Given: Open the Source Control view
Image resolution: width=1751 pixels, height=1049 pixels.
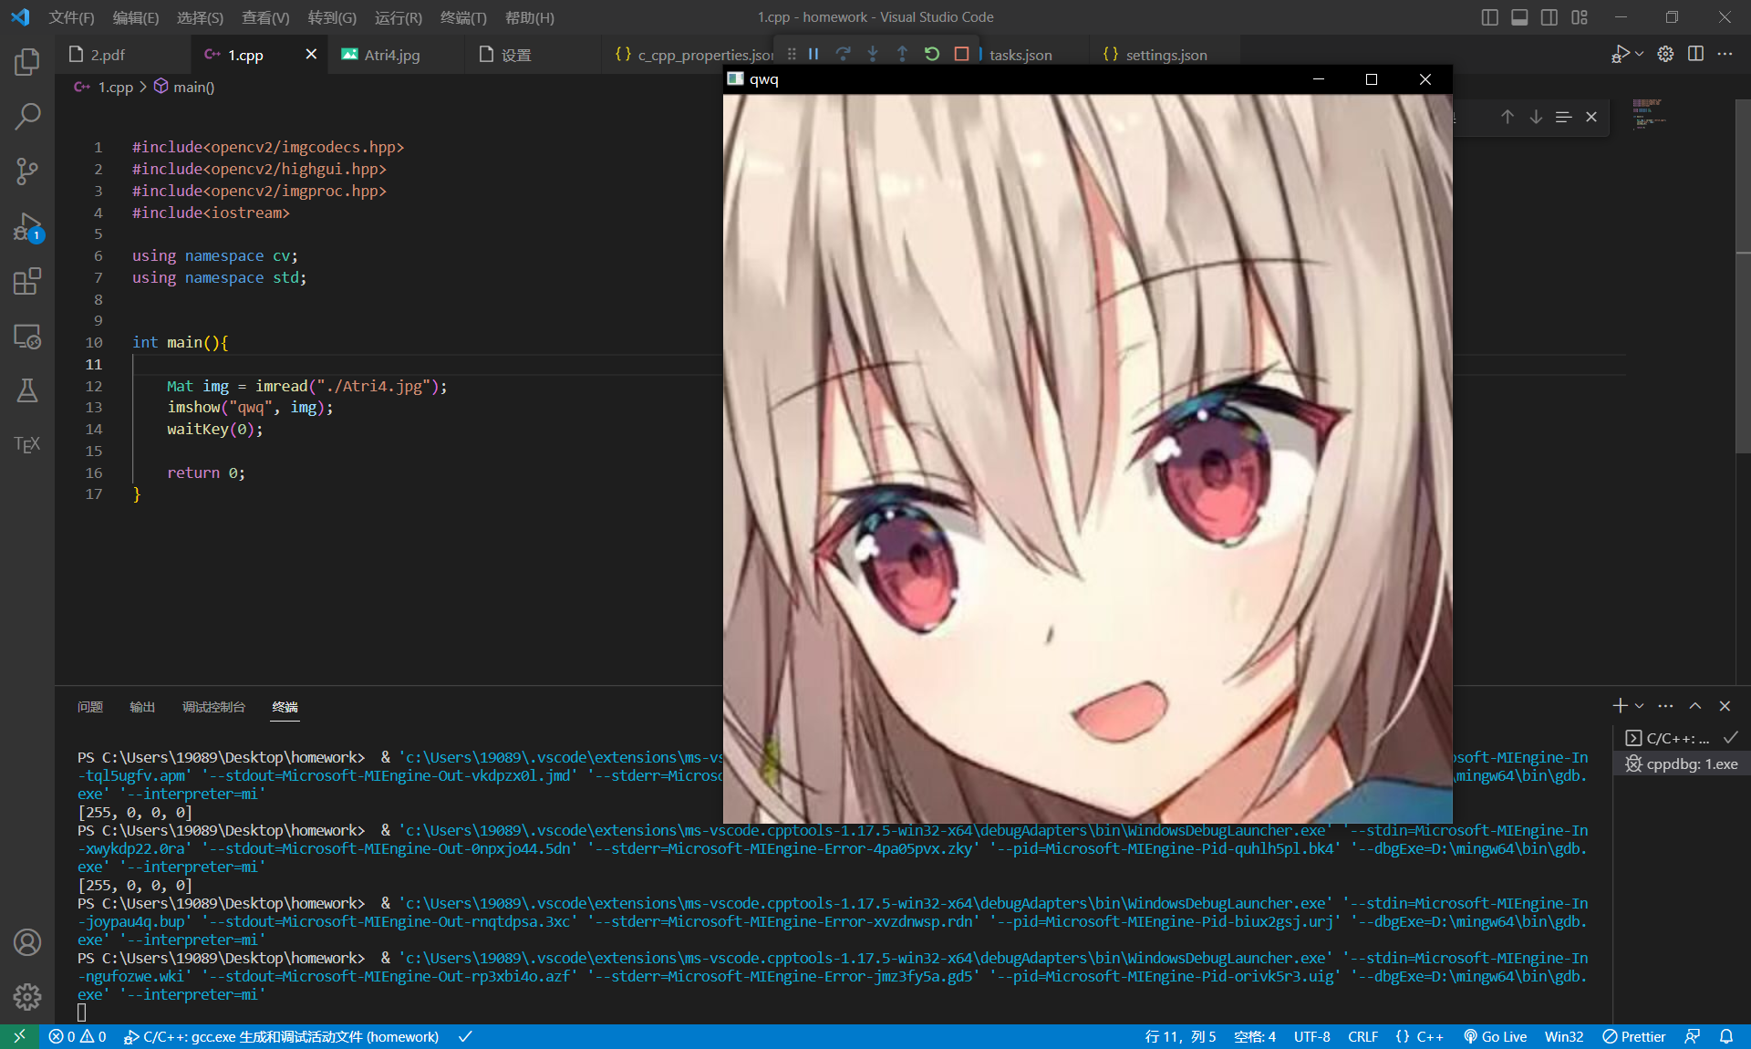Looking at the screenshot, I should pyautogui.click(x=27, y=171).
